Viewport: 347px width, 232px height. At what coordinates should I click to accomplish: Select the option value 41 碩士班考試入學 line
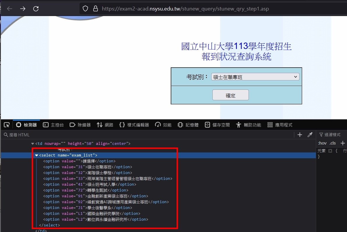coord(90,184)
